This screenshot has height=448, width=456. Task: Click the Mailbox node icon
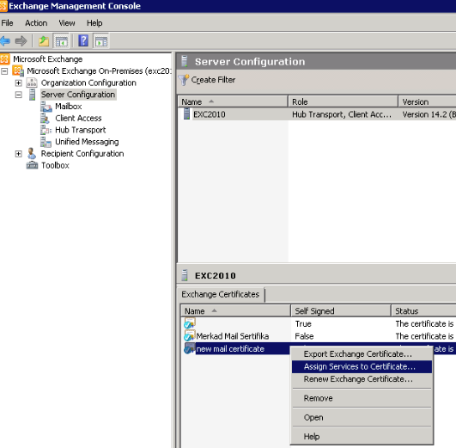(x=46, y=107)
